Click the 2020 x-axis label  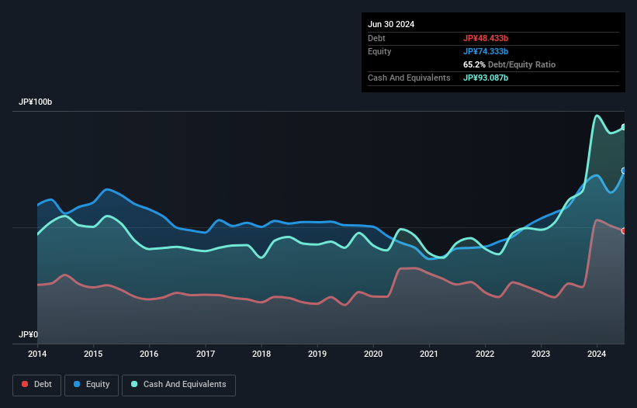(373, 354)
